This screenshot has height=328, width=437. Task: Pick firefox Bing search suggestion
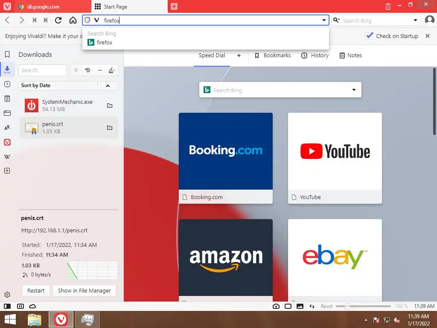[x=206, y=42]
